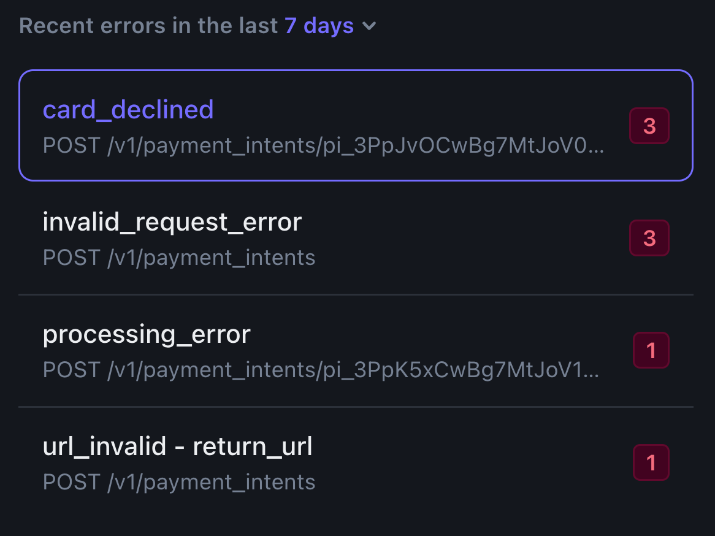The width and height of the screenshot is (715, 536).
Task: Open the processing_error title
Action: 147,334
